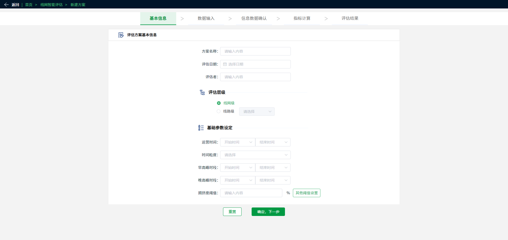Open 早高峰时段 开始时间 dropdown
The image size is (508, 240).
pos(238,168)
